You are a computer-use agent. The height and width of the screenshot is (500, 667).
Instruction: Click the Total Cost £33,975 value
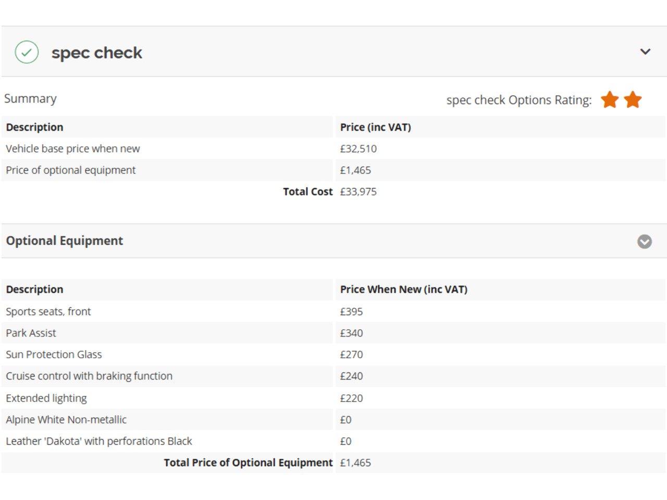359,192
